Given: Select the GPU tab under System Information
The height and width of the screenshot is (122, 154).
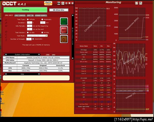Looking at the screenshot, I should 54,55.
